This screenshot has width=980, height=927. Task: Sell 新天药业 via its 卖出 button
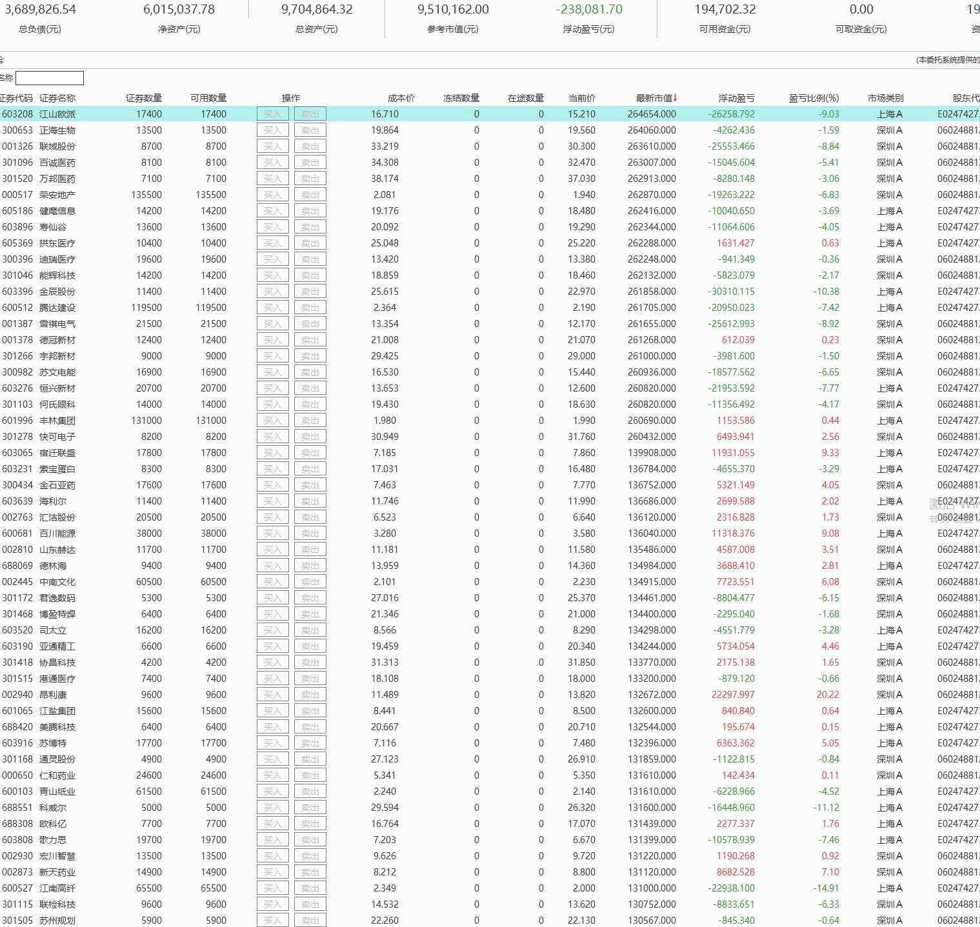pos(310,872)
